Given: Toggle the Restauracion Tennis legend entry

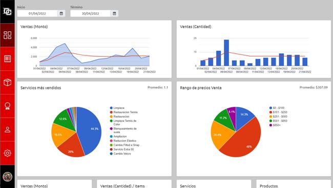Looking at the screenshot, I should click(x=124, y=112).
